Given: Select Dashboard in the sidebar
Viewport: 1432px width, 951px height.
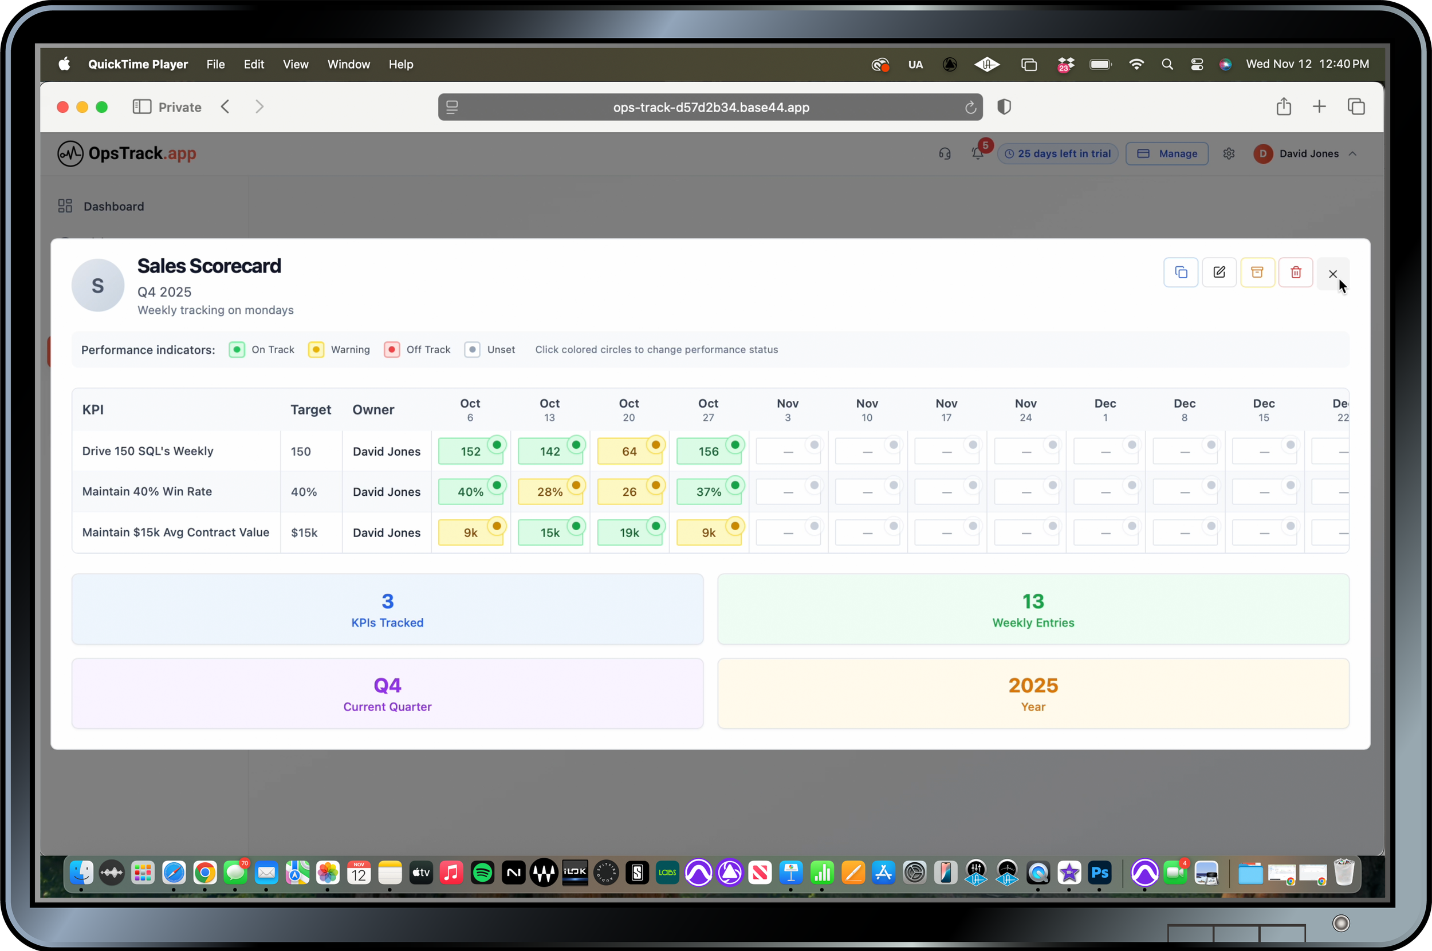Looking at the screenshot, I should coord(113,206).
